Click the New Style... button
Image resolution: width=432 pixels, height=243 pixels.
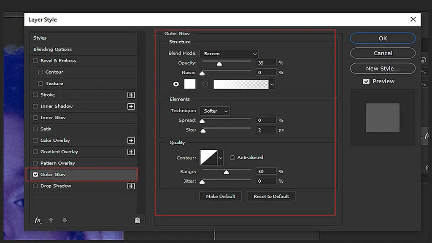pyautogui.click(x=383, y=69)
